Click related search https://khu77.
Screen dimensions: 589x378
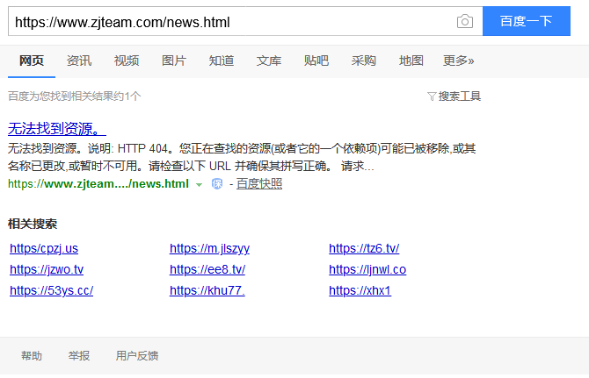point(207,290)
